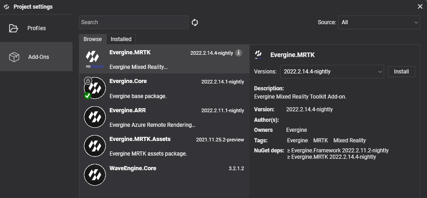Click the refresh packages icon

pos(195,22)
